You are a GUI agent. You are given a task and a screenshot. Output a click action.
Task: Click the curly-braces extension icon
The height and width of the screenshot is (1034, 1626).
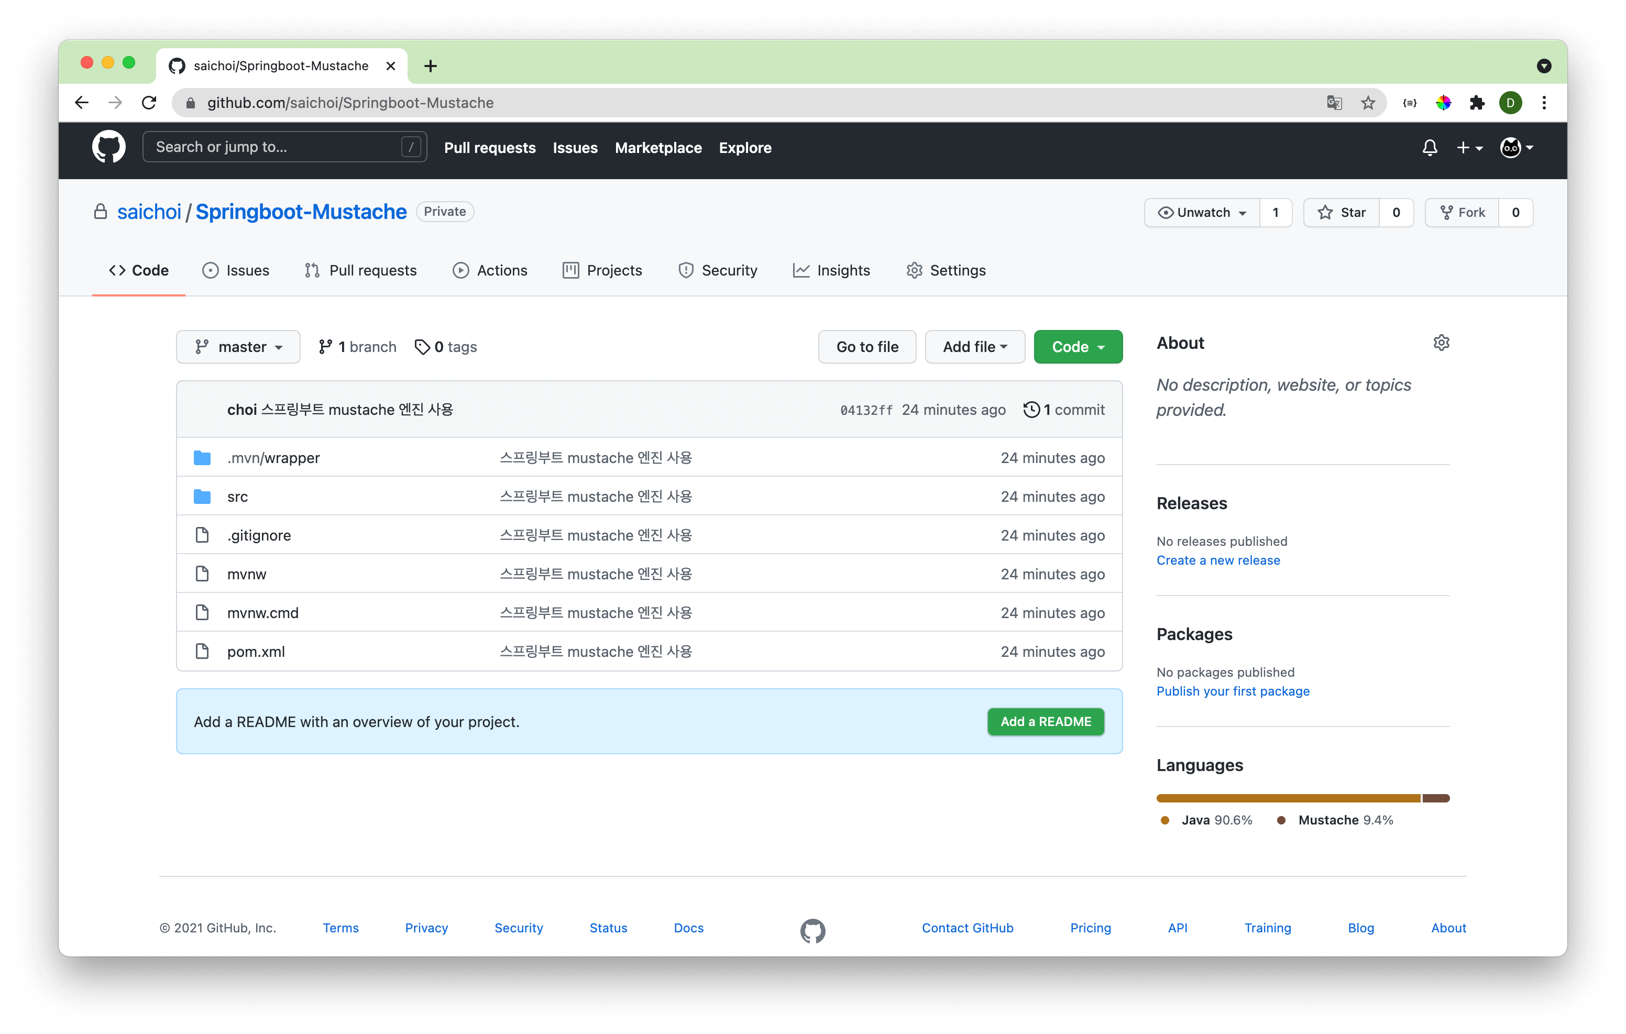click(1410, 103)
